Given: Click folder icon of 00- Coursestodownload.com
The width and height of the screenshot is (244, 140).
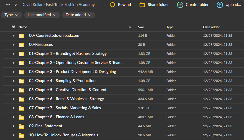Looking at the screenshot, I should point(21,36).
